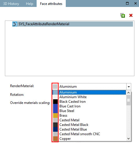The width and height of the screenshot is (139, 143).
Task: Open the Face attributes tab
Action: tap(51, 3)
